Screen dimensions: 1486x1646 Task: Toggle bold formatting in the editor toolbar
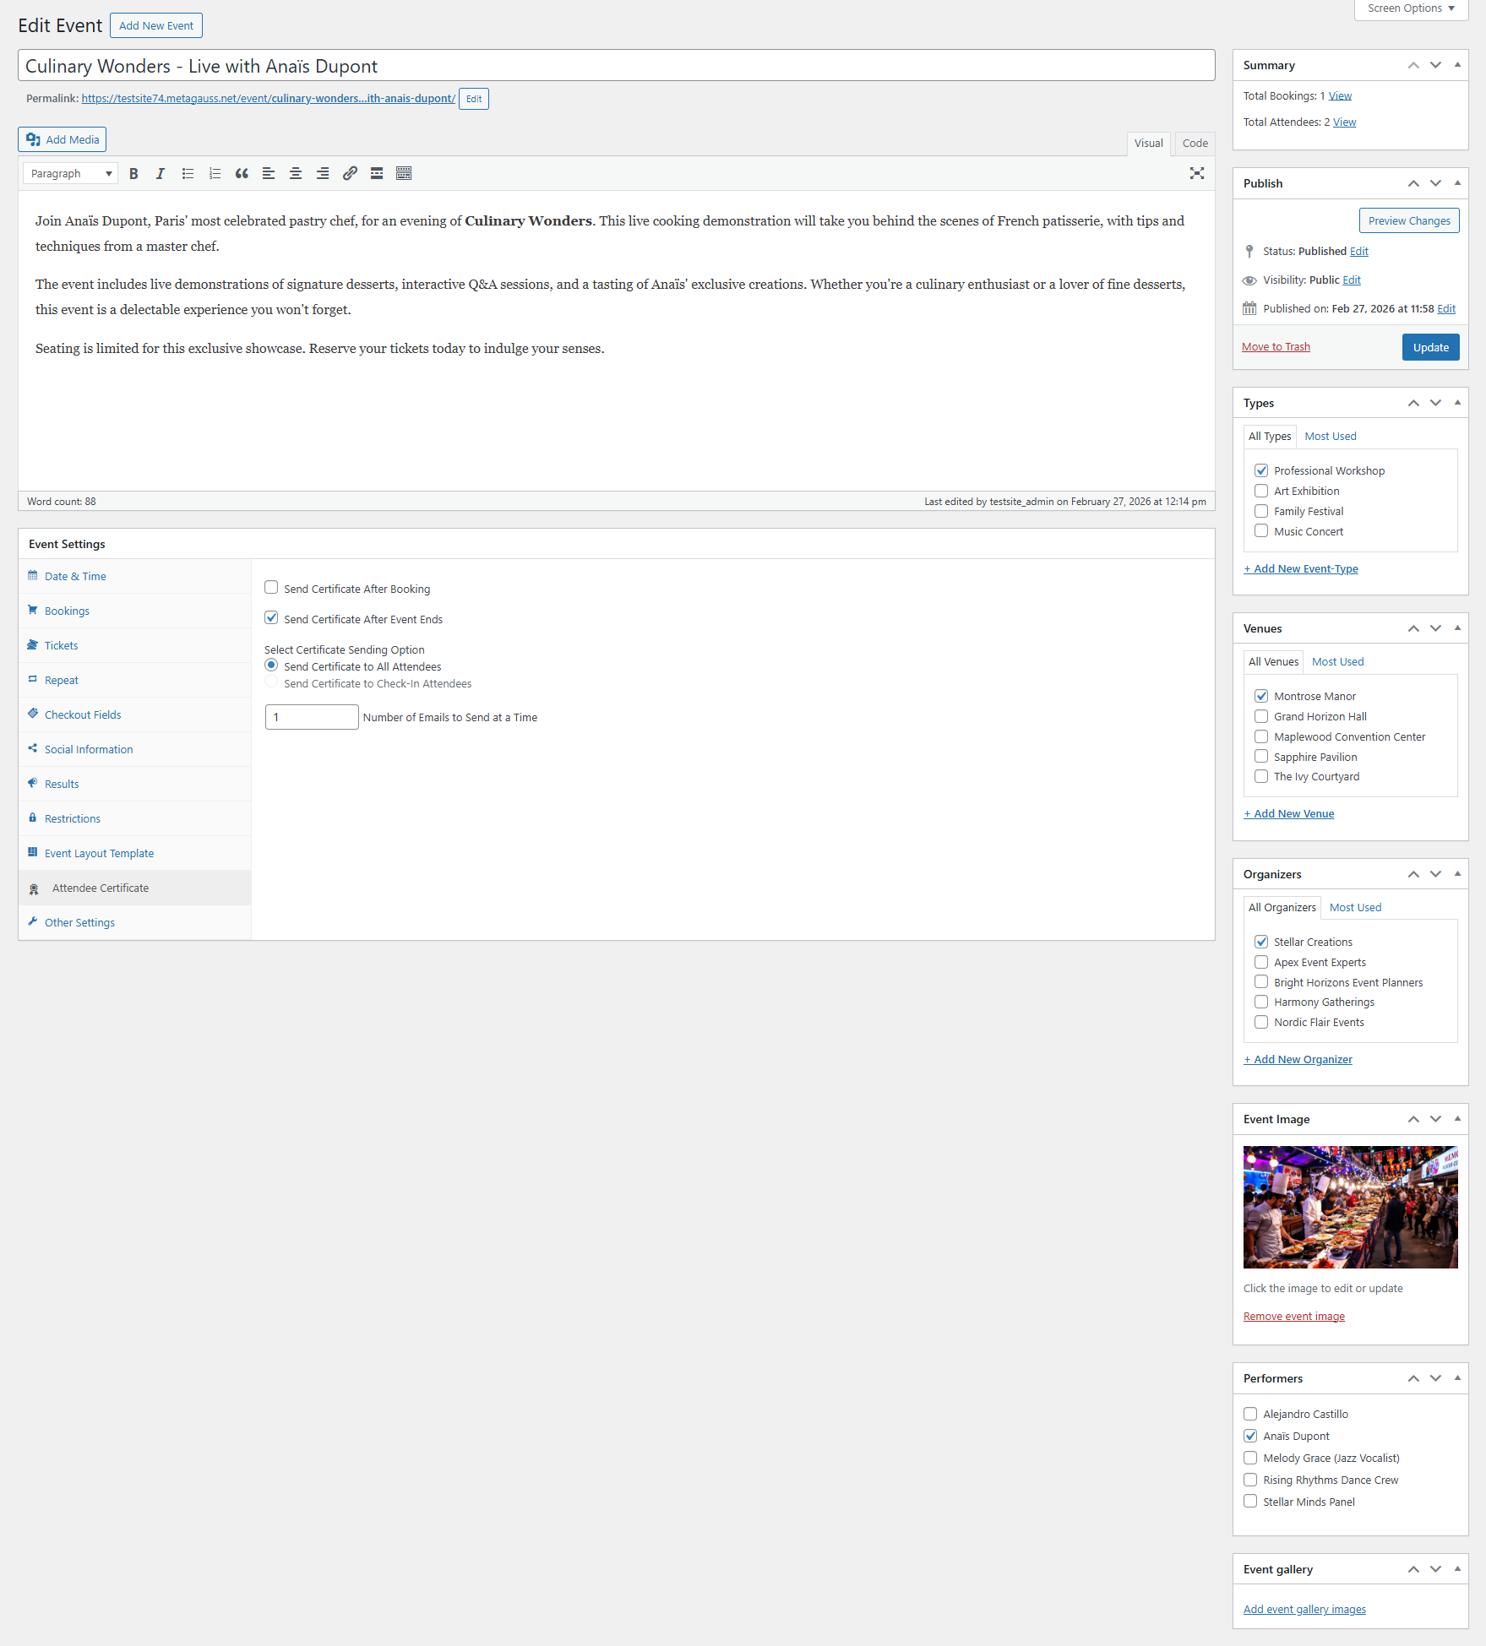click(133, 173)
